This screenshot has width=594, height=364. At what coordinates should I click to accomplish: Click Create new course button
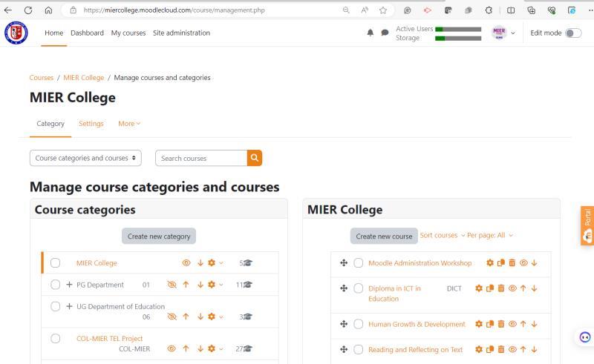pos(384,236)
